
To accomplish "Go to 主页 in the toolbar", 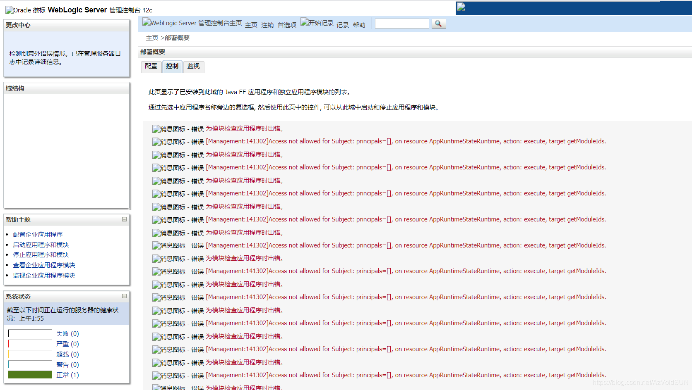I will pyautogui.click(x=251, y=25).
